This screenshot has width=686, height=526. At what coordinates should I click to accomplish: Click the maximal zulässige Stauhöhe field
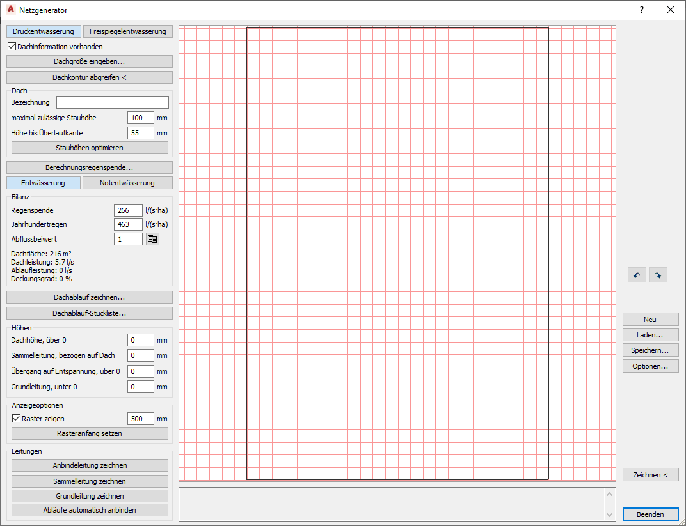[x=140, y=118]
